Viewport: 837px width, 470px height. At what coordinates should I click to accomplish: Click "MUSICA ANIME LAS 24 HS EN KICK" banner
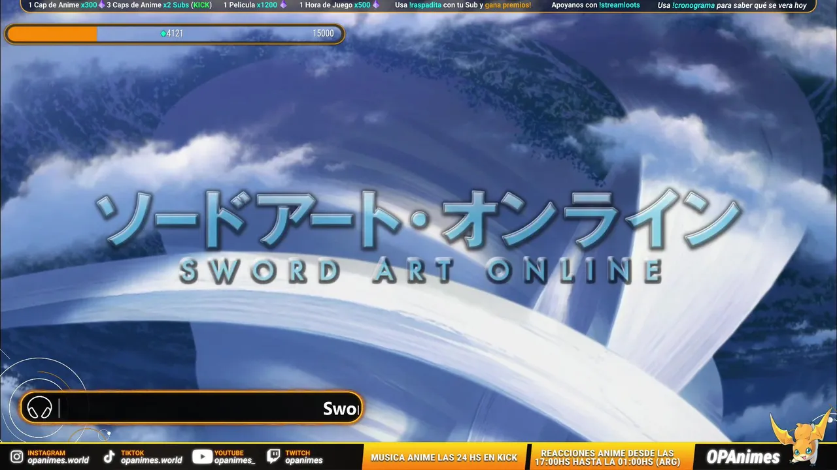point(444,458)
